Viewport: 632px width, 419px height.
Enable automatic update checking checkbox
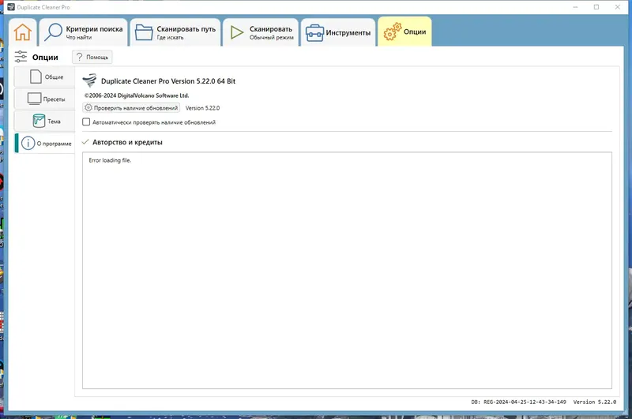86,122
